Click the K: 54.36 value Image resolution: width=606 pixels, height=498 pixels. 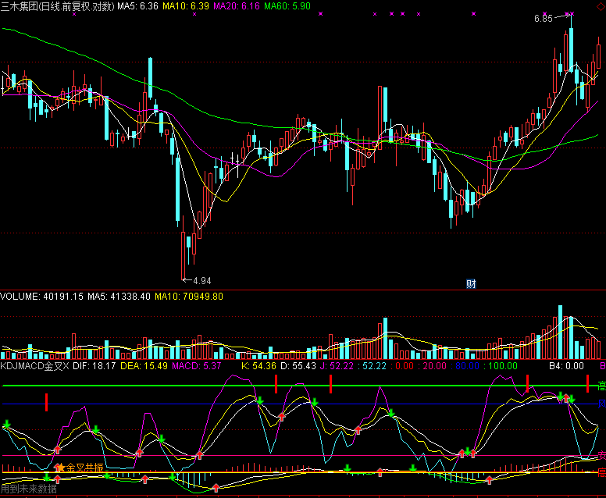(x=258, y=366)
